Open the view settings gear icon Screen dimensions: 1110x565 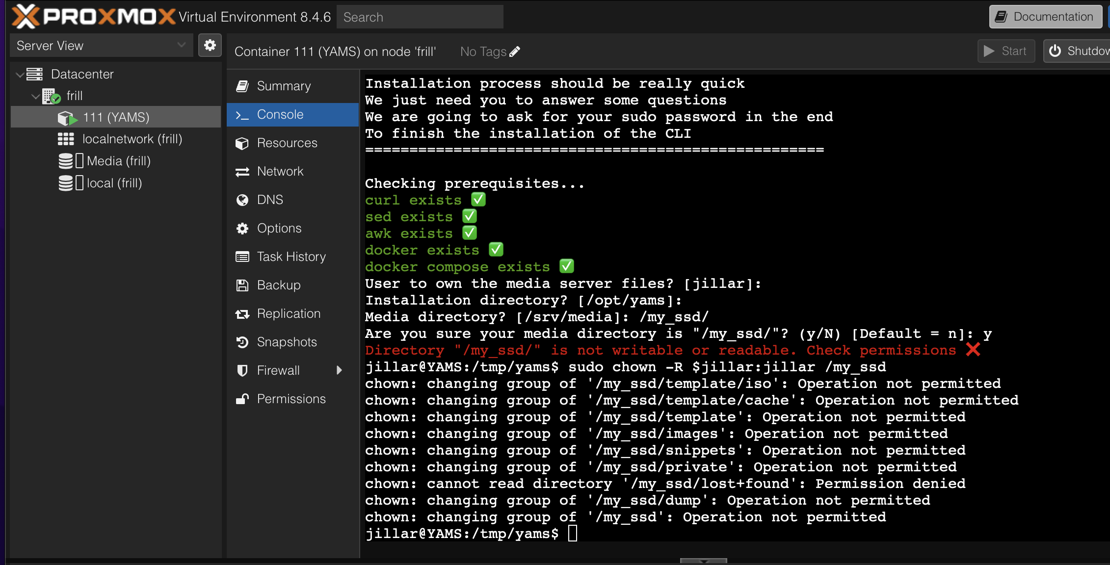(210, 45)
